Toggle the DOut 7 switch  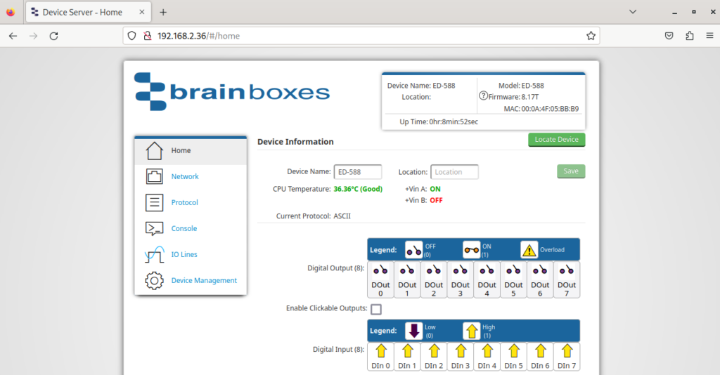click(567, 270)
